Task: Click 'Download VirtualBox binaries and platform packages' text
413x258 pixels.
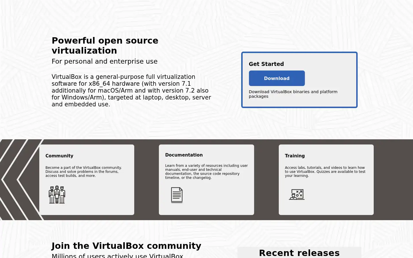Action: [293, 94]
